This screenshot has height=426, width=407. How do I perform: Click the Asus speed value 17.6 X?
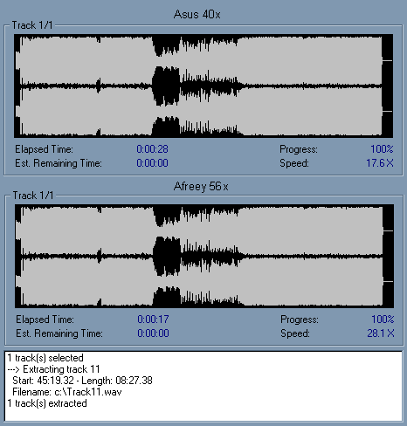pos(380,163)
